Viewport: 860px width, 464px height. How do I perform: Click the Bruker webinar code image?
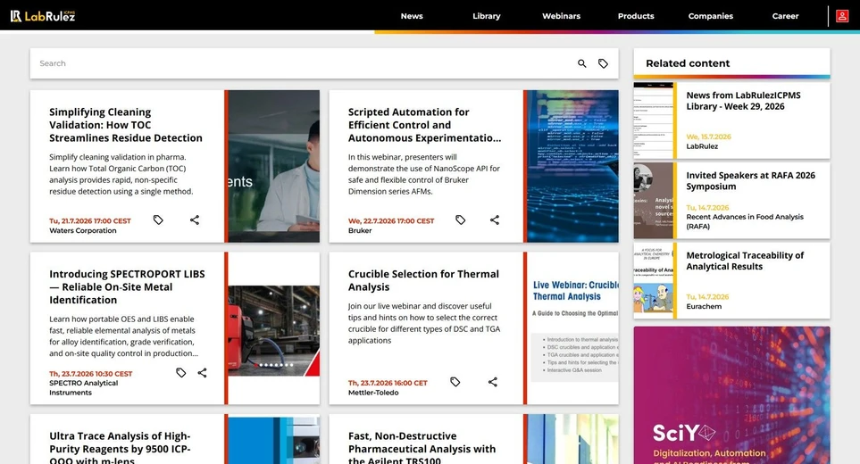pyautogui.click(x=572, y=166)
